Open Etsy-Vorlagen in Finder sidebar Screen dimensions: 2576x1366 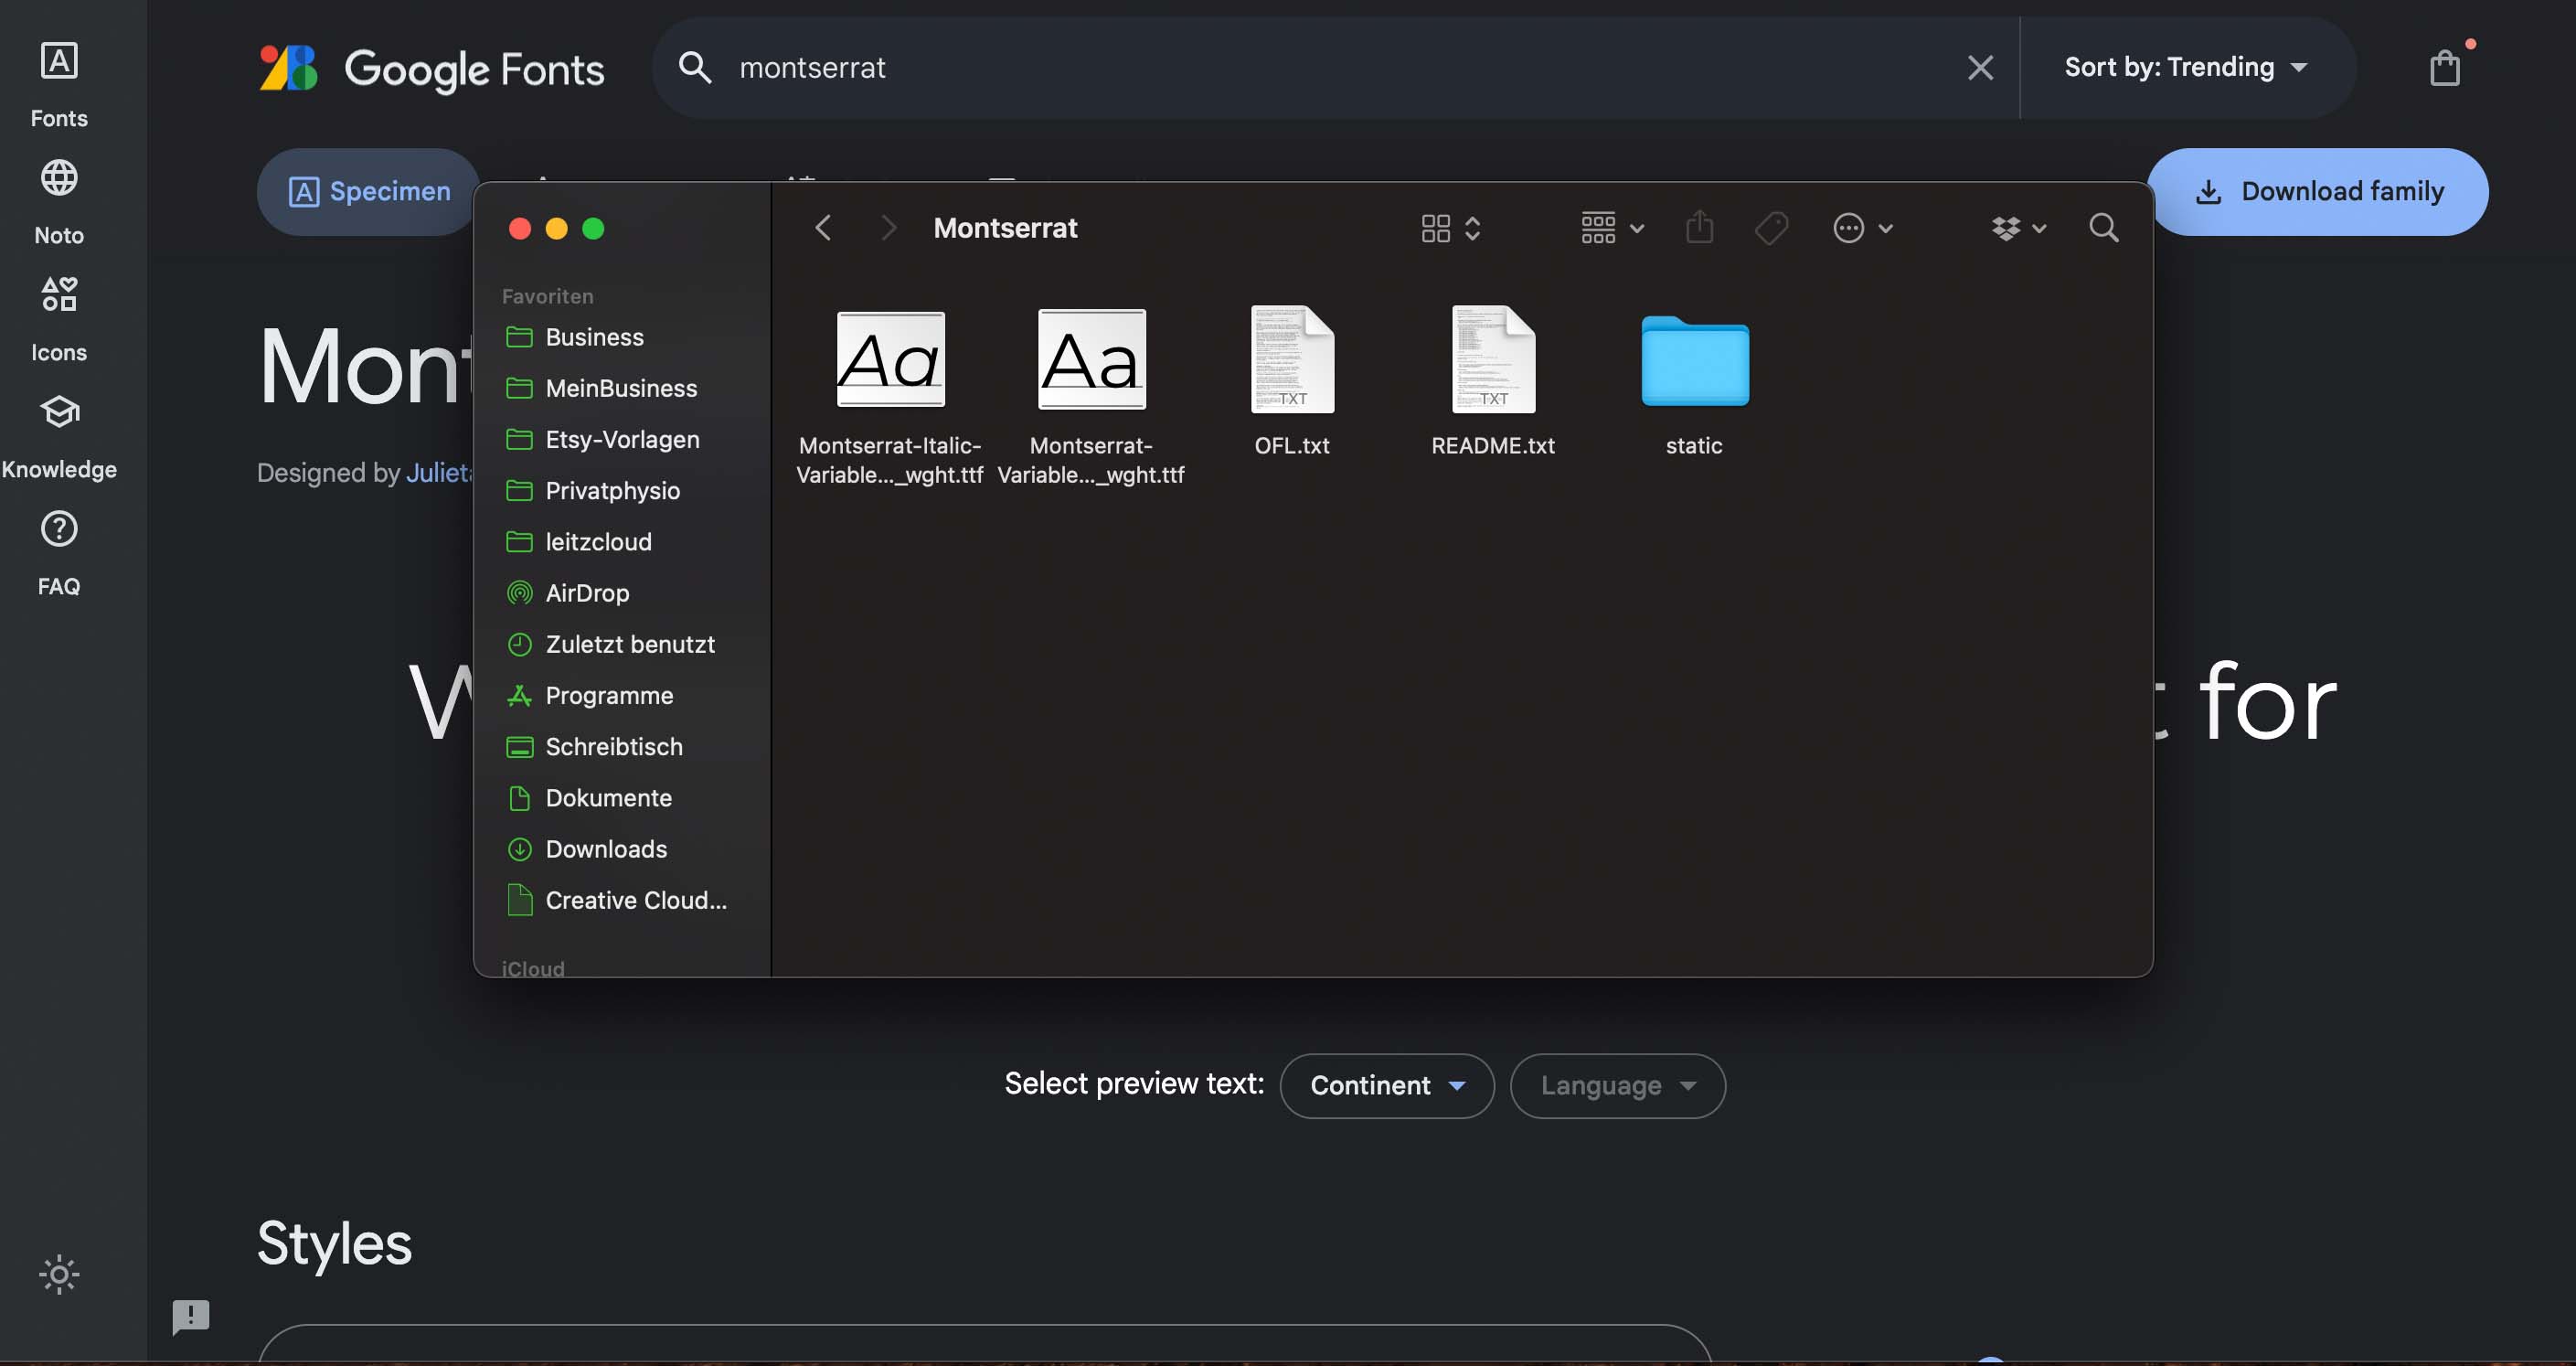pyautogui.click(x=621, y=439)
